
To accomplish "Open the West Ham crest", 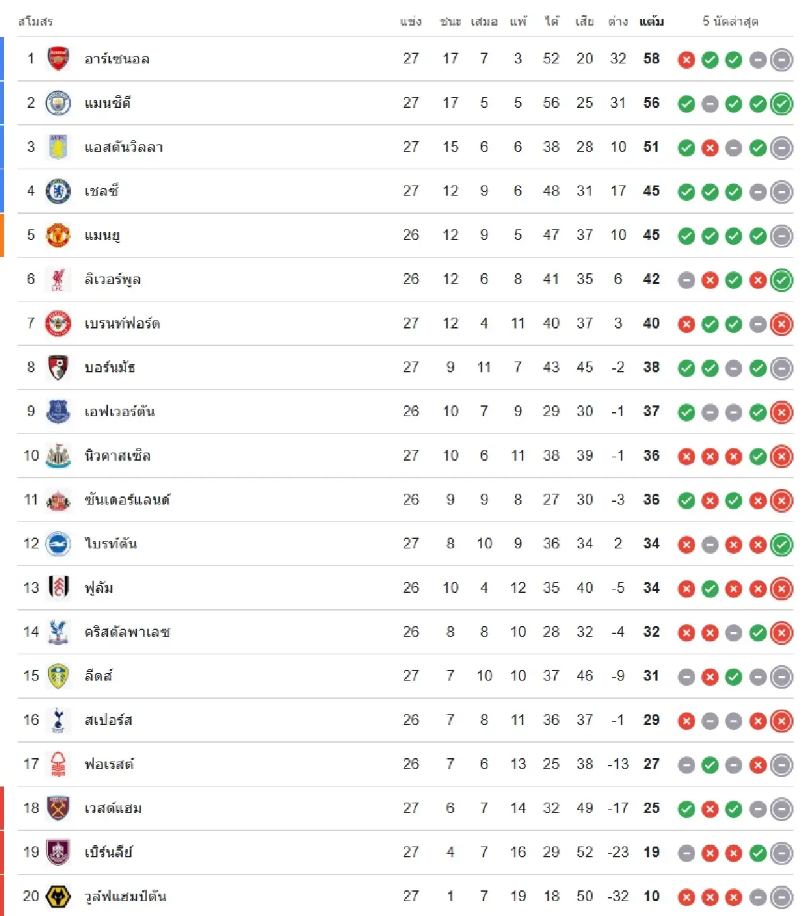I will coord(58,808).
